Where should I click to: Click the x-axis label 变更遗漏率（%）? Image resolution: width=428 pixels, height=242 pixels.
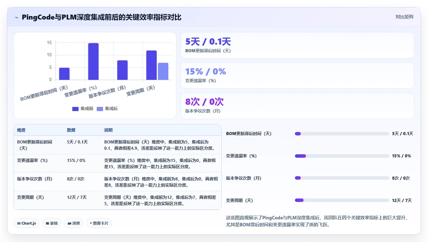coord(81,91)
